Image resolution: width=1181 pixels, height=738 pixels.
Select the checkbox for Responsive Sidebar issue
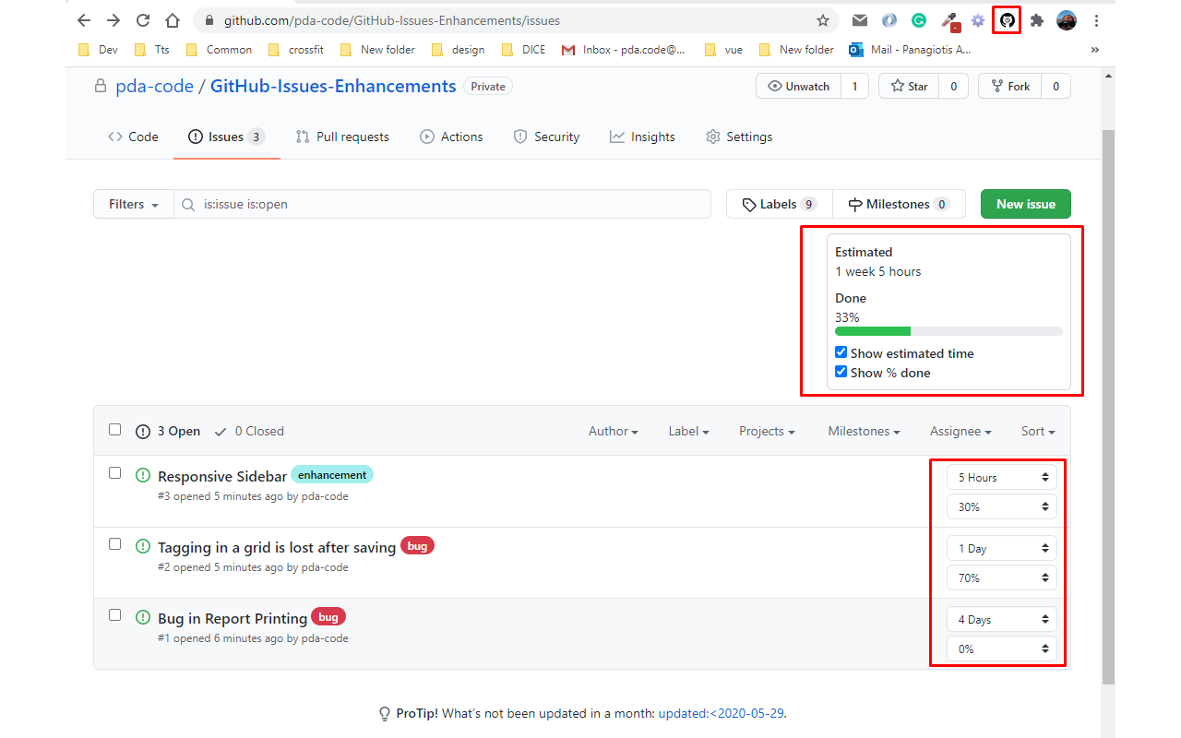pos(114,471)
